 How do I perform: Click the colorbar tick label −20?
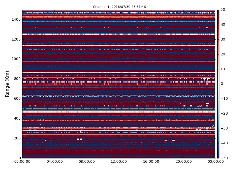point(224,113)
